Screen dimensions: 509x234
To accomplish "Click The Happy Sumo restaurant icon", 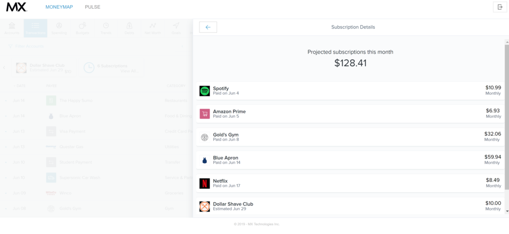I will (51, 101).
